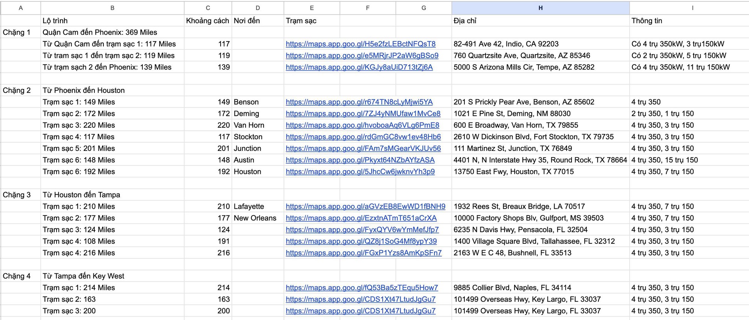
Task: Select the '760 Quartzsite Ave' address cell
Action: click(x=540, y=56)
